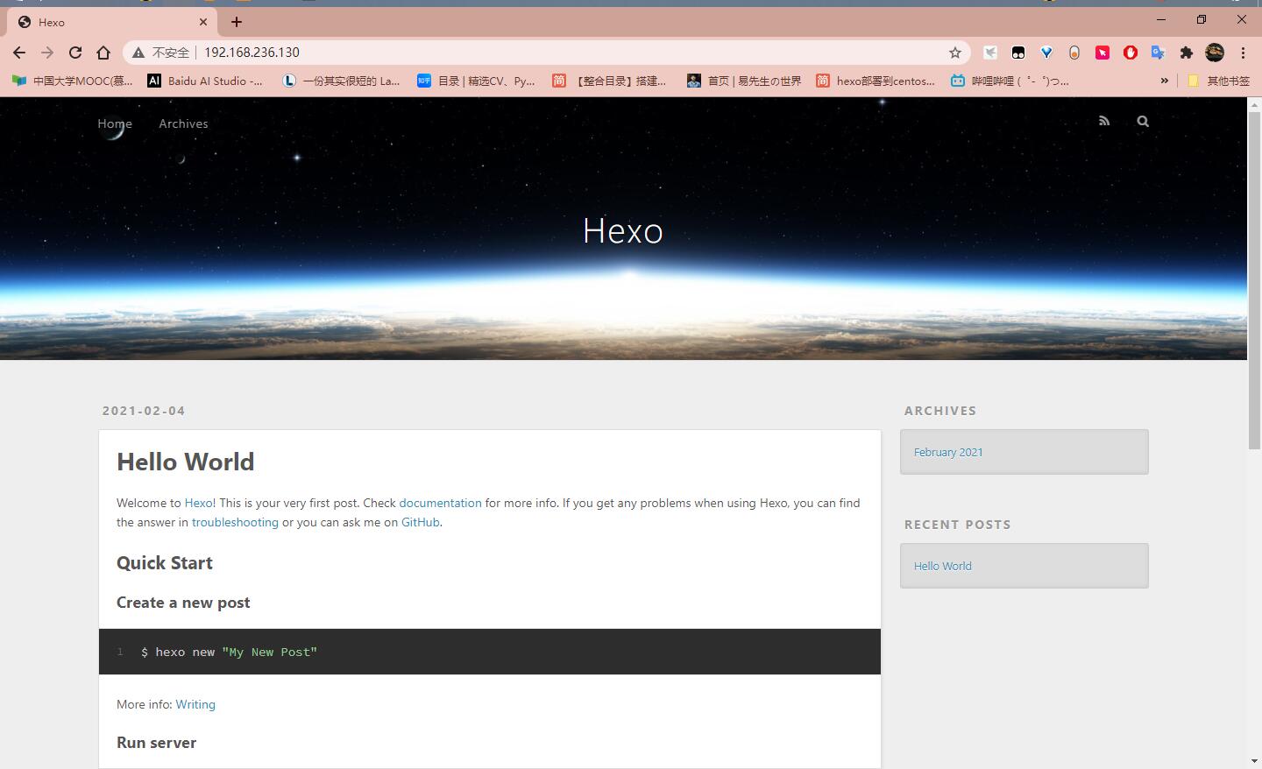
Task: Toggle the bookmark star for this page
Action: coord(954,53)
